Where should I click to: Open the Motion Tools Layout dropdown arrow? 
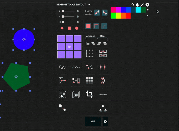click(x=89, y=5)
